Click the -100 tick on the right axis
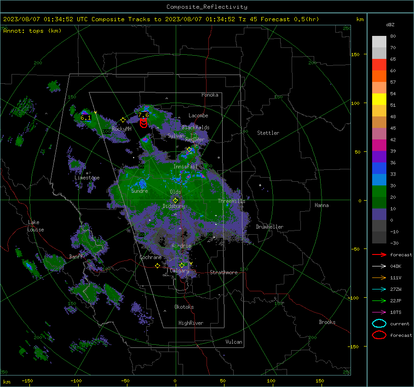 point(353,298)
